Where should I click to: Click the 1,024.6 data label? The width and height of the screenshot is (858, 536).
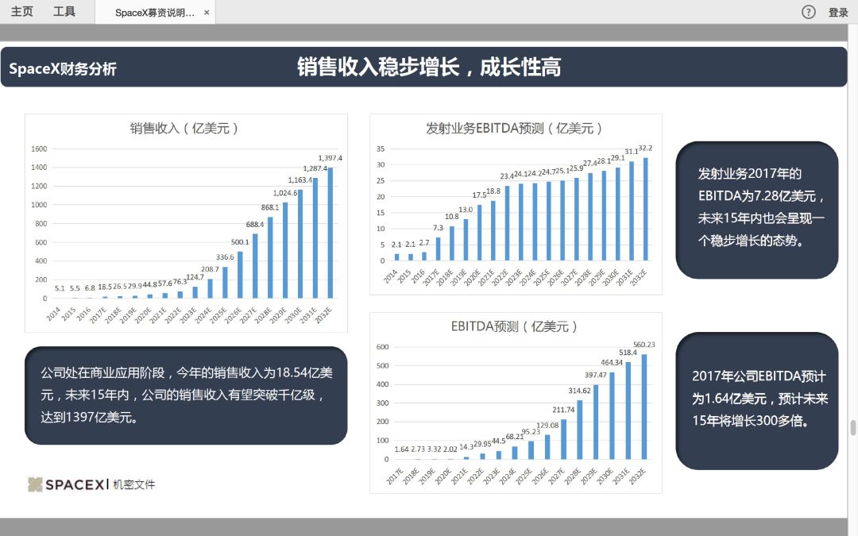(285, 193)
